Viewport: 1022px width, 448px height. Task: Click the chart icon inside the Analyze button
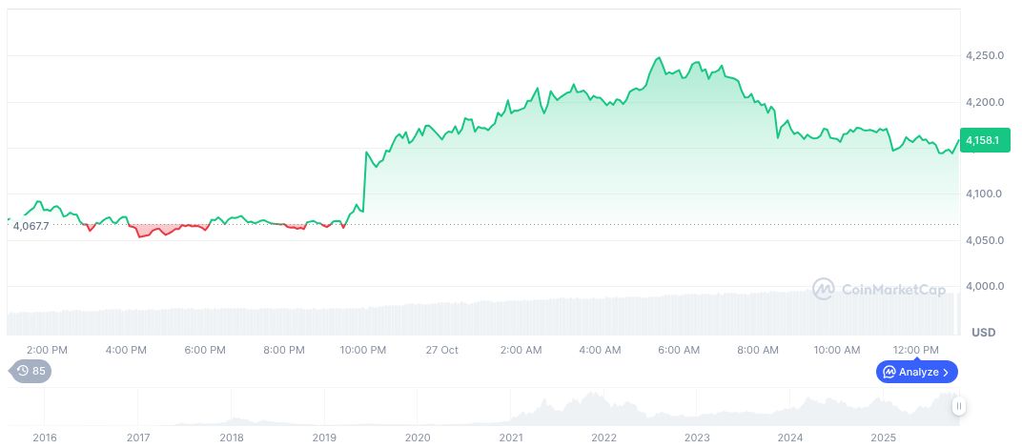[889, 372]
